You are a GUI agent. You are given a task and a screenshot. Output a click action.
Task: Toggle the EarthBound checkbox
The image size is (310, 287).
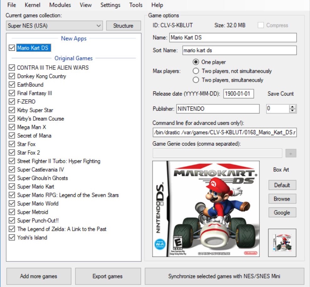[12, 85]
